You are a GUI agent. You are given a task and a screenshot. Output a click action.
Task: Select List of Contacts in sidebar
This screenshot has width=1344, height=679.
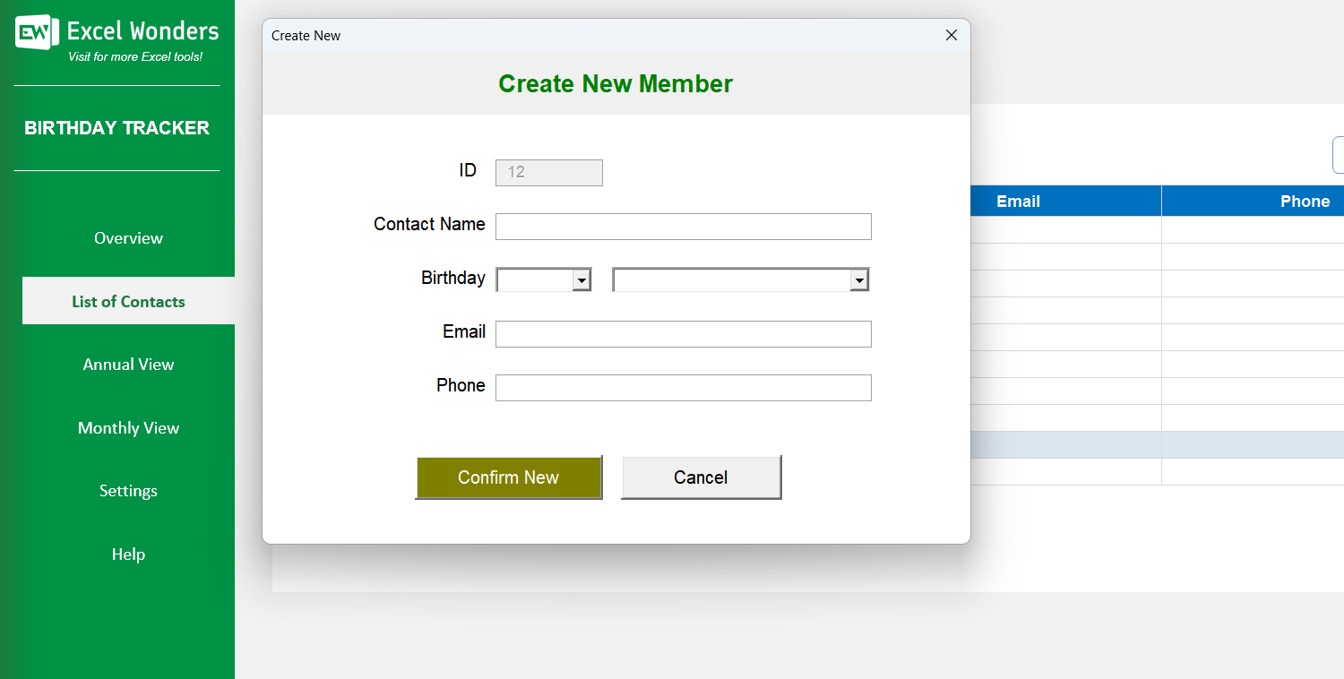(x=128, y=302)
